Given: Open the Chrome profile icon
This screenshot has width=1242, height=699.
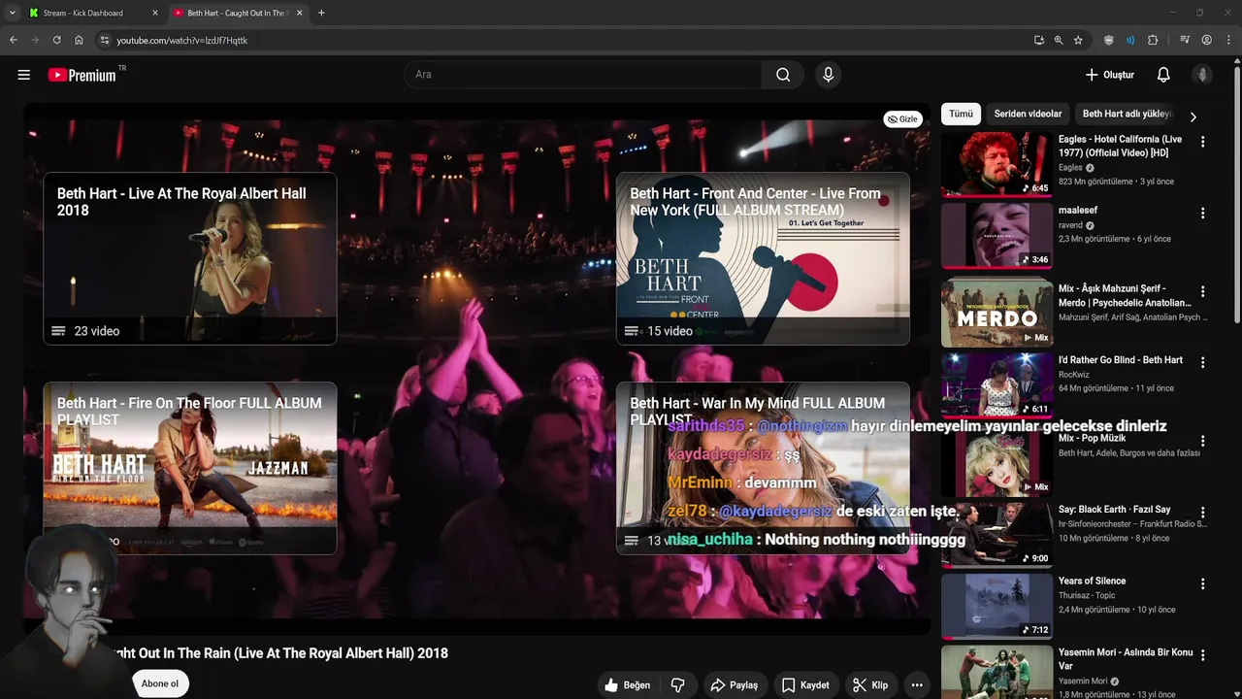Looking at the screenshot, I should coord(1207,40).
